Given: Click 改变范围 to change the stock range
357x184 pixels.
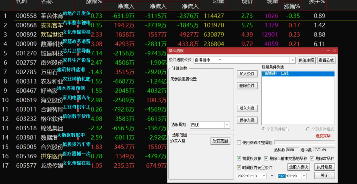Looking at the screenshot, I should pos(220,141).
